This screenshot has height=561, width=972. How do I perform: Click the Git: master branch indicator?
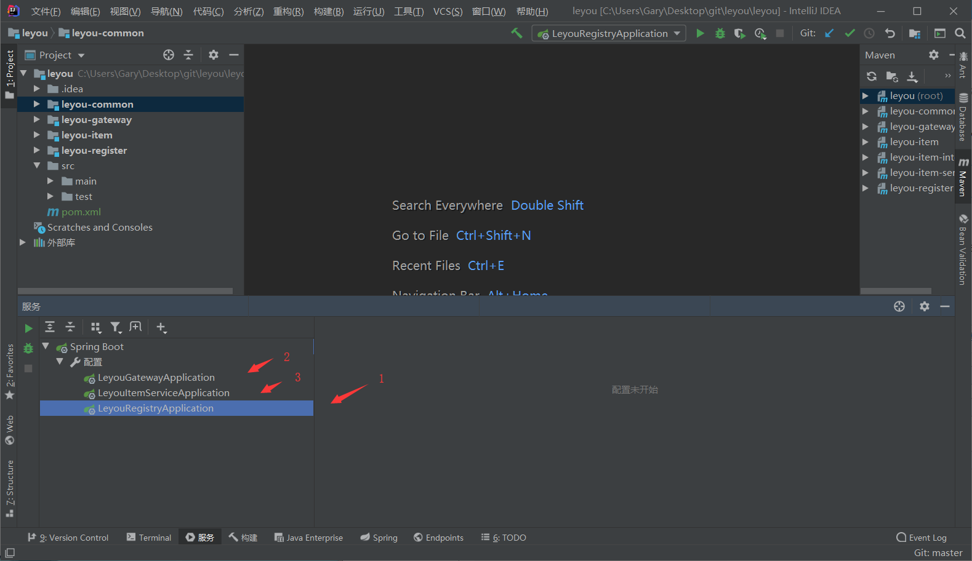coord(938,553)
